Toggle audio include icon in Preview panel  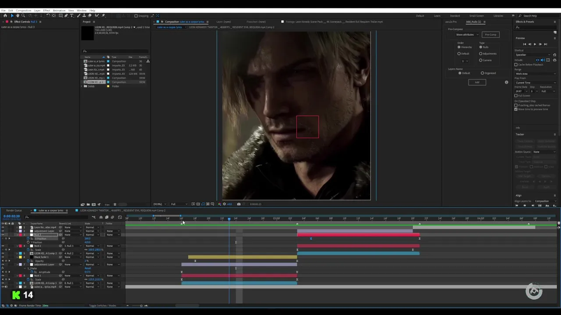pos(543,60)
